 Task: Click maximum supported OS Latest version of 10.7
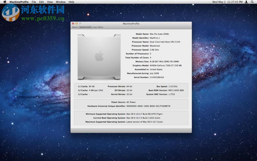point(145,122)
